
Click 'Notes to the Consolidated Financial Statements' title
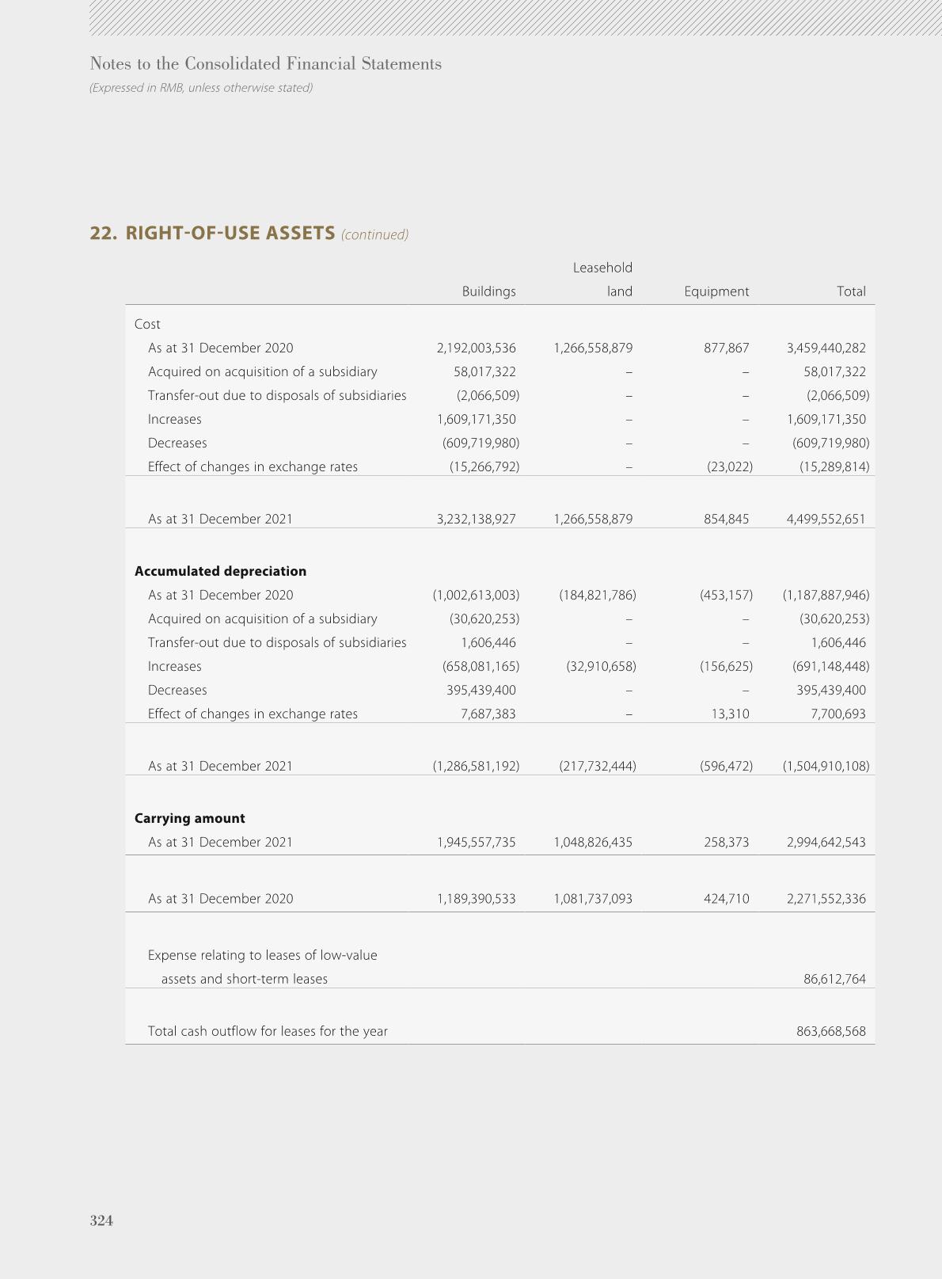click(266, 63)
